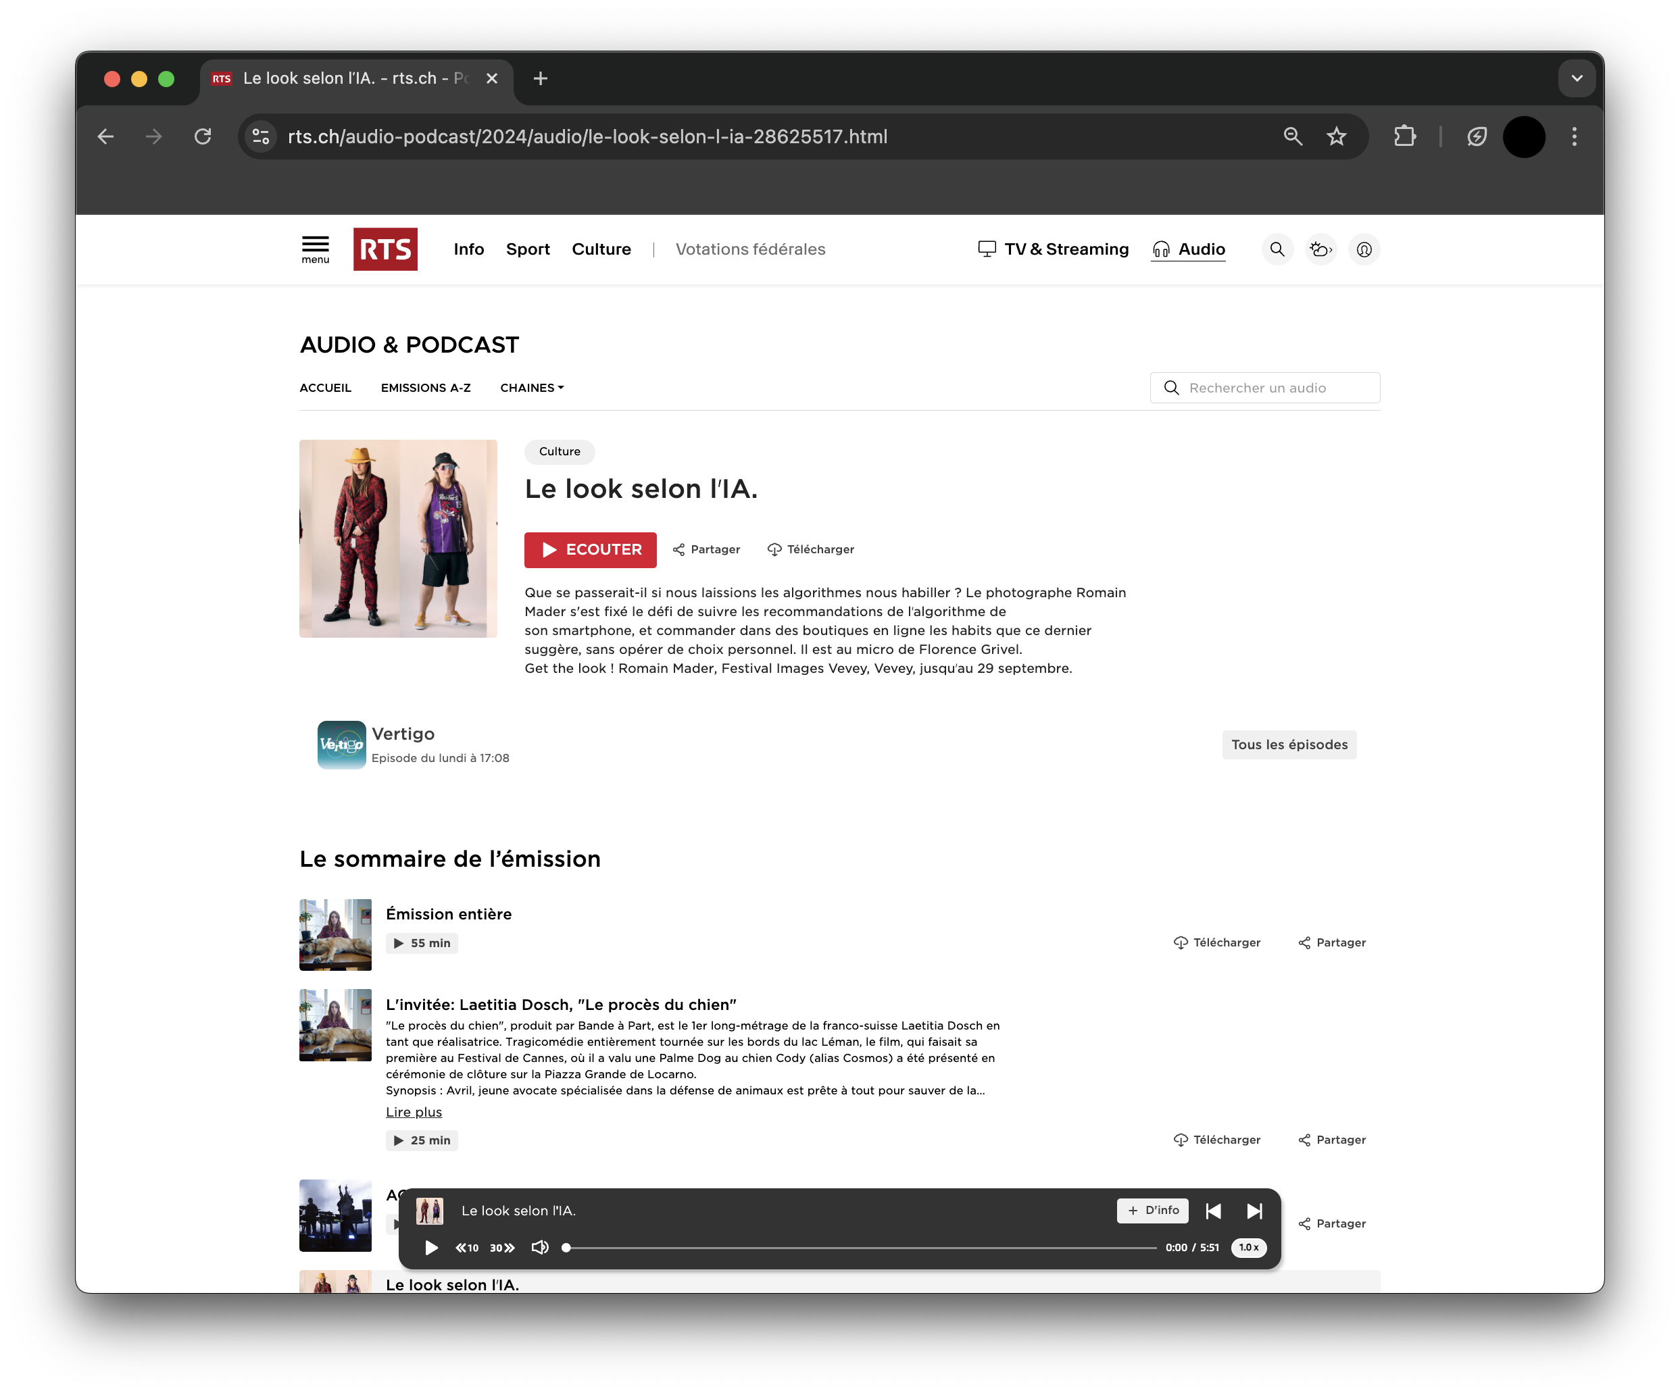Open a new browser tab
Image resolution: width=1680 pixels, height=1393 pixels.
coord(541,78)
